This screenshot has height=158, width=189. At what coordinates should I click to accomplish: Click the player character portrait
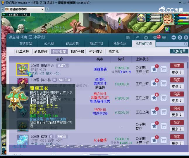(169, 19)
